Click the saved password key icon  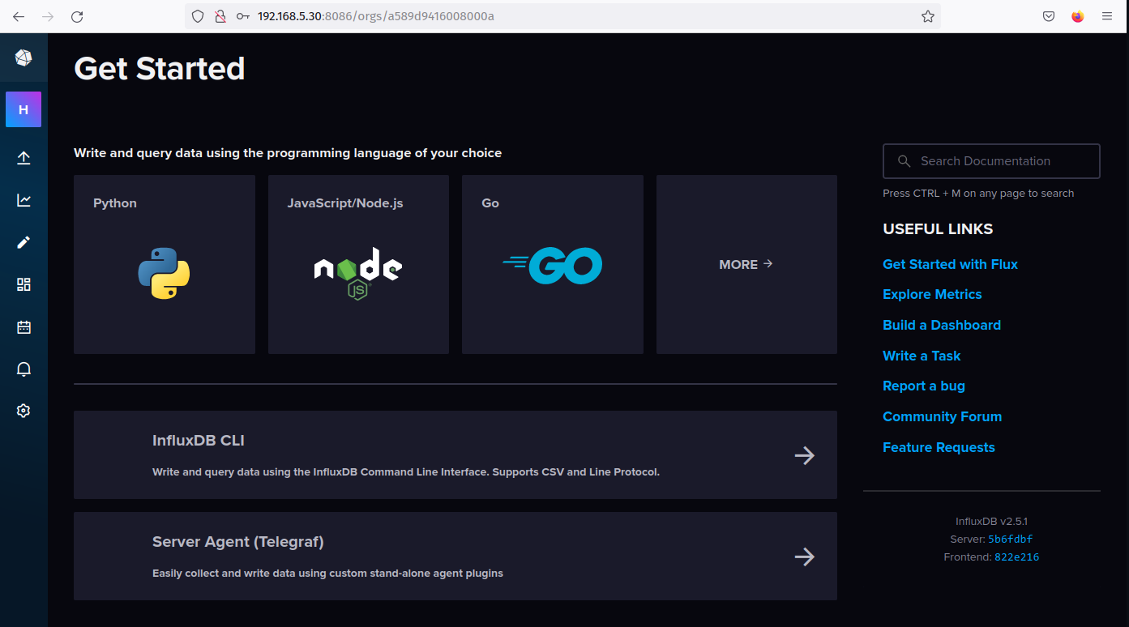[242, 16]
